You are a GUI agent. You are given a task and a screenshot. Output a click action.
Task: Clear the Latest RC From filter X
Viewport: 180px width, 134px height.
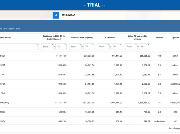click(136, 44)
